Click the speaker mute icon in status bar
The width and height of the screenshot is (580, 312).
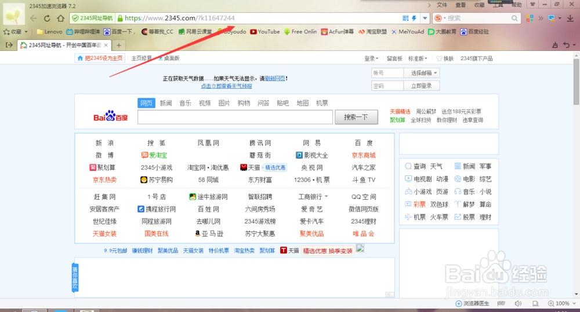point(518,303)
